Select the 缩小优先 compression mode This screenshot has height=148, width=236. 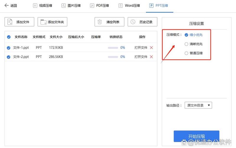click(194, 35)
